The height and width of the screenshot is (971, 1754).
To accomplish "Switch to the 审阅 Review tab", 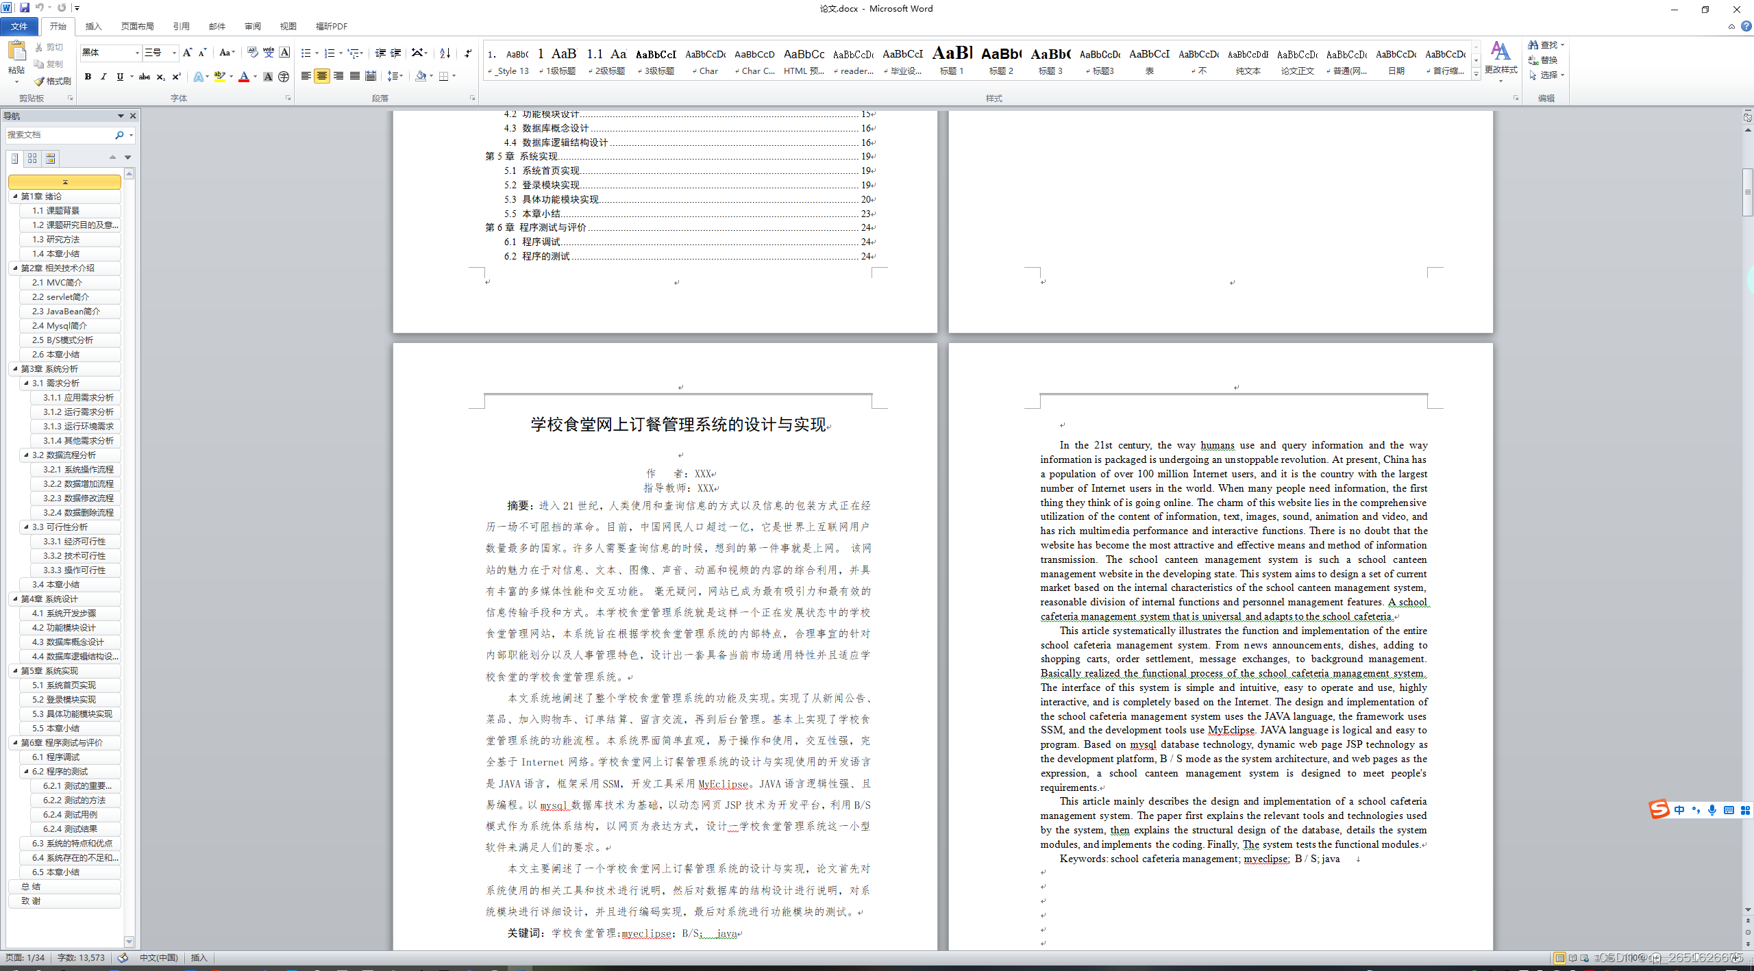I will 252,26.
